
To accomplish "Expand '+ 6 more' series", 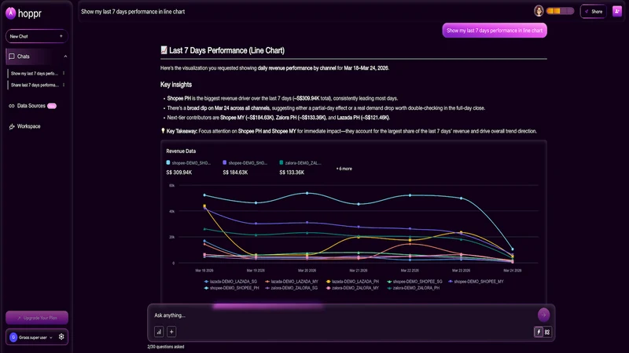I will click(344, 169).
